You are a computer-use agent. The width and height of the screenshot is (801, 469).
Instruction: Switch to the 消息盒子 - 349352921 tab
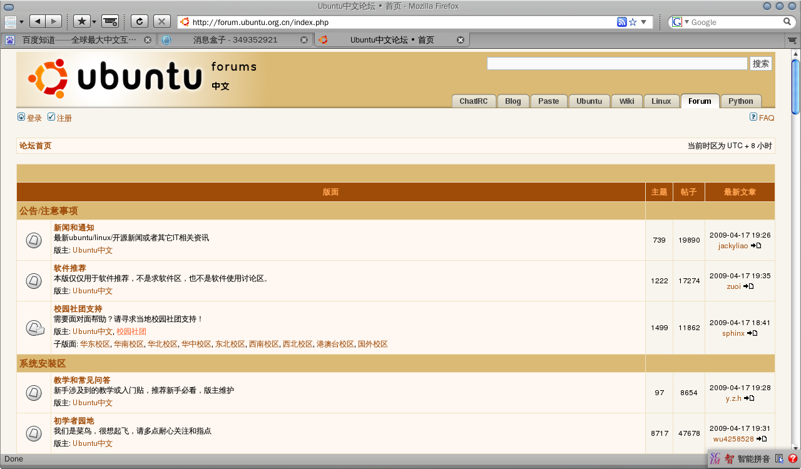235,40
